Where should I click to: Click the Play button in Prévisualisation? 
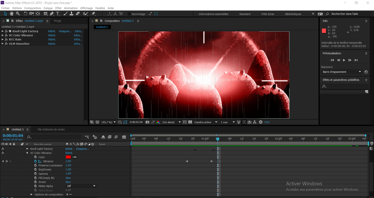click(344, 60)
